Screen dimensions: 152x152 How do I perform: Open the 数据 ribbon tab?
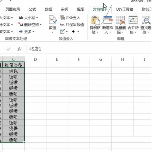[x=48, y=9]
